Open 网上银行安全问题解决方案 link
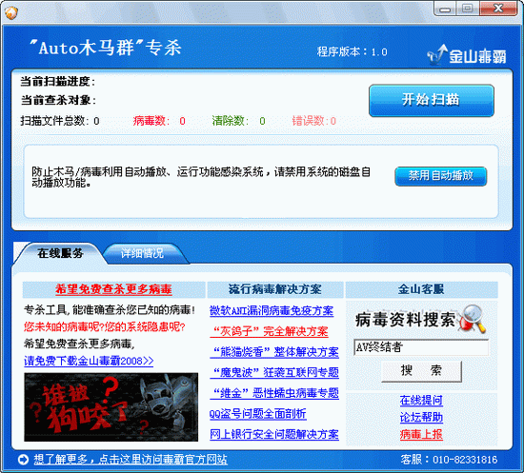 point(274,434)
